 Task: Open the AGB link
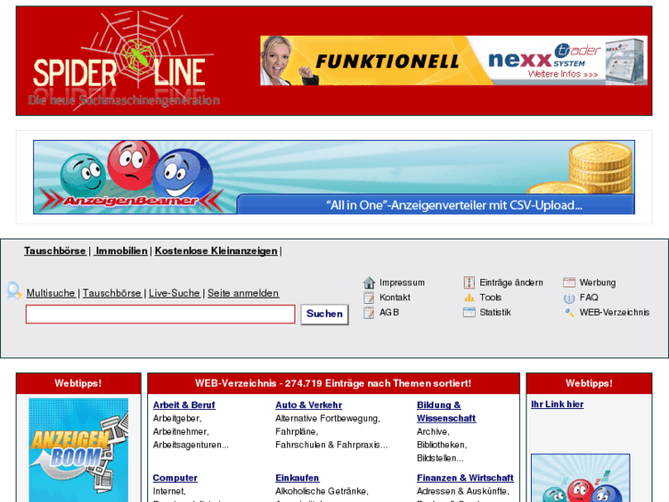[389, 312]
